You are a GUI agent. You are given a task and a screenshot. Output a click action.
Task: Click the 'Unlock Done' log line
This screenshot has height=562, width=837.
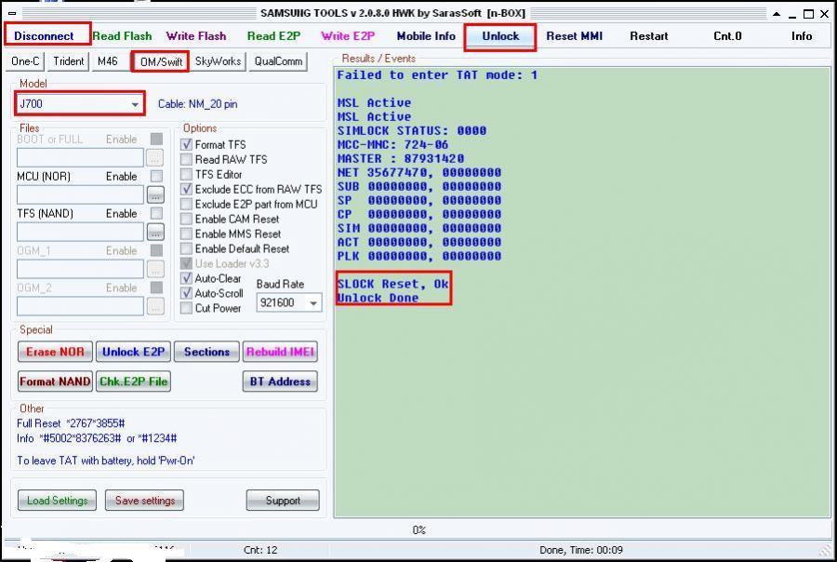378,298
